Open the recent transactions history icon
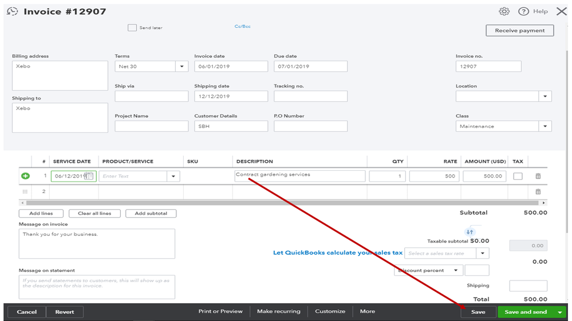This screenshot has height=321, width=572. pyautogui.click(x=12, y=11)
